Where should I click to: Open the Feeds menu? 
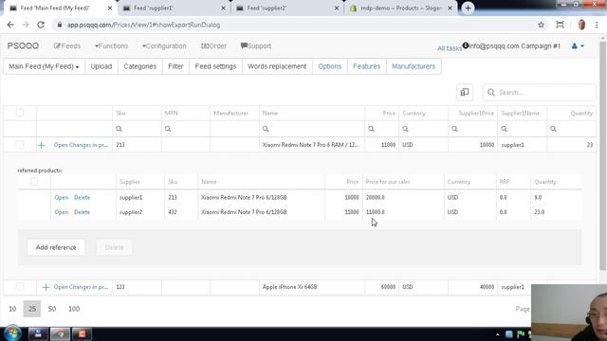coord(67,46)
